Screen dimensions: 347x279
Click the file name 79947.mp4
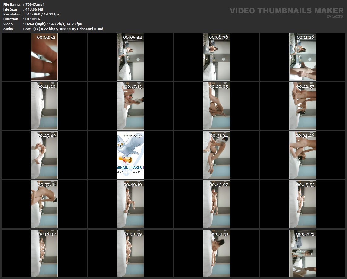pos(35,5)
